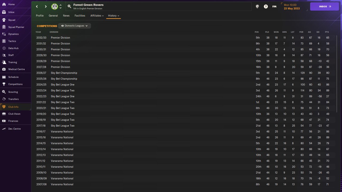
Task: Sort by the LST column header
Action: point(293,32)
